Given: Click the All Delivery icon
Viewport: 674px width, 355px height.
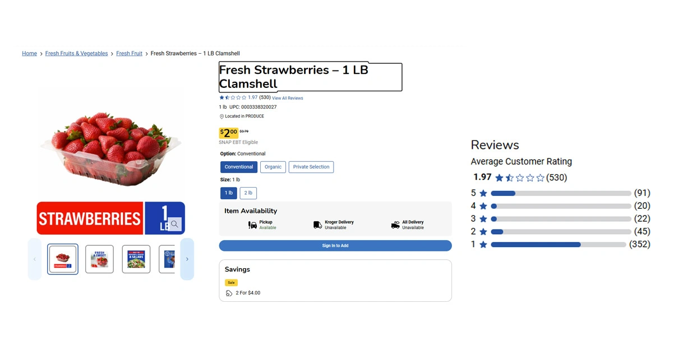Looking at the screenshot, I should click(x=395, y=225).
